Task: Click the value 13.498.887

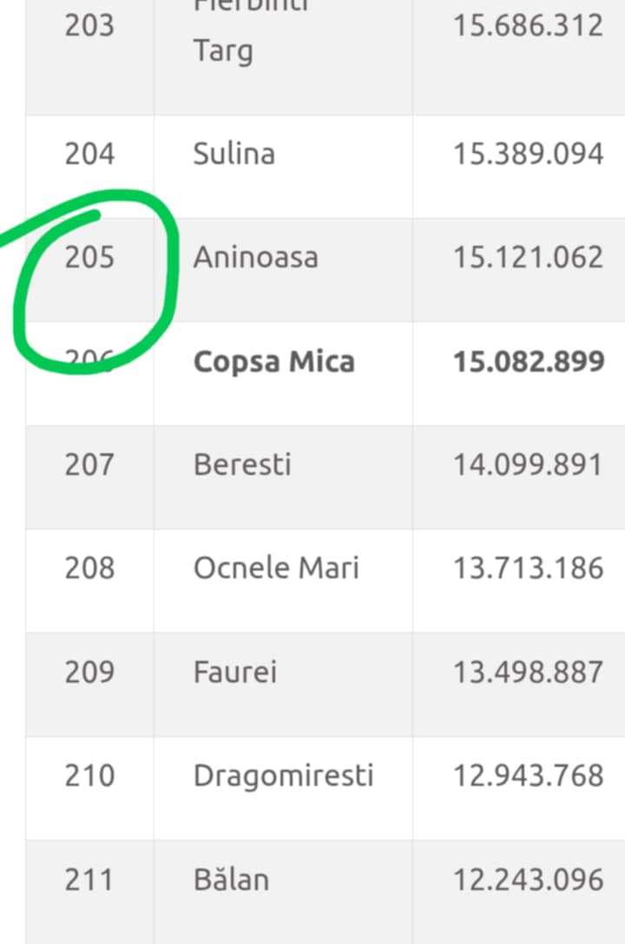Action: coord(528,672)
